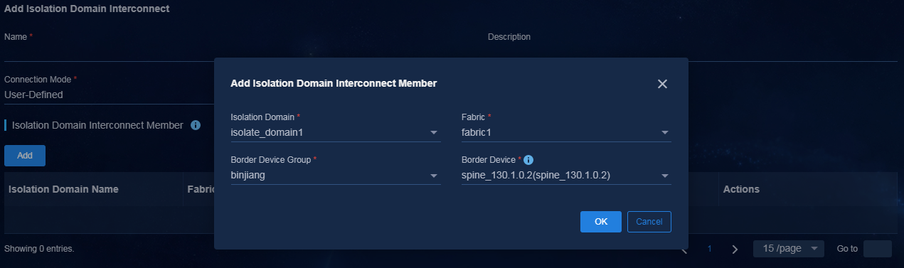Expand the Fabric dropdown arrow
This screenshot has height=268, width=904.
coord(664,132)
